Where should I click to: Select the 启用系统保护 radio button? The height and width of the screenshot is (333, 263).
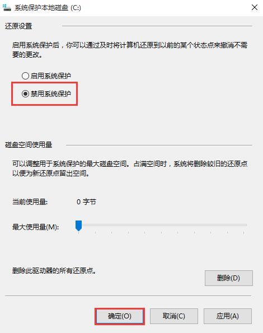pos(25,76)
